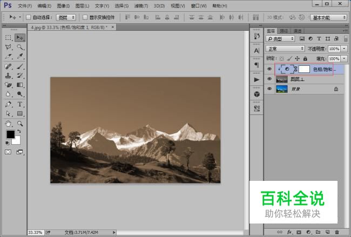
Task: Open the Actions panel play icon
Action: [256, 80]
